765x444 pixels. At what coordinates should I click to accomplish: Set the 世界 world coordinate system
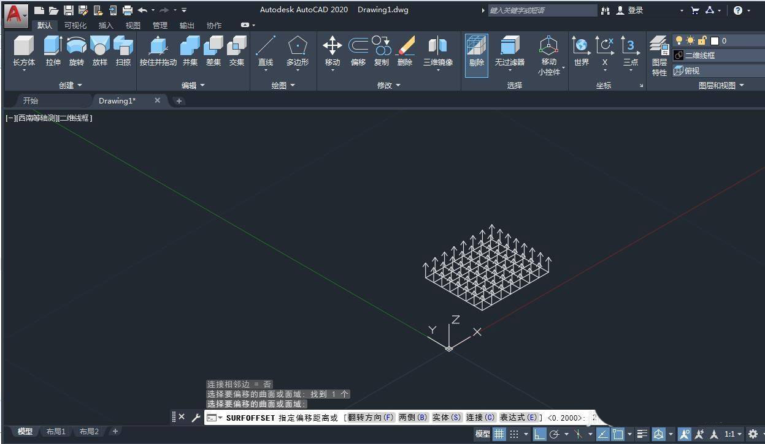[x=582, y=51]
